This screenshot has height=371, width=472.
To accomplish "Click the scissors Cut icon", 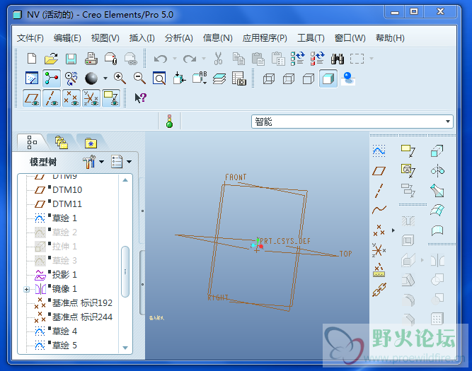I will pyautogui.click(x=218, y=59).
